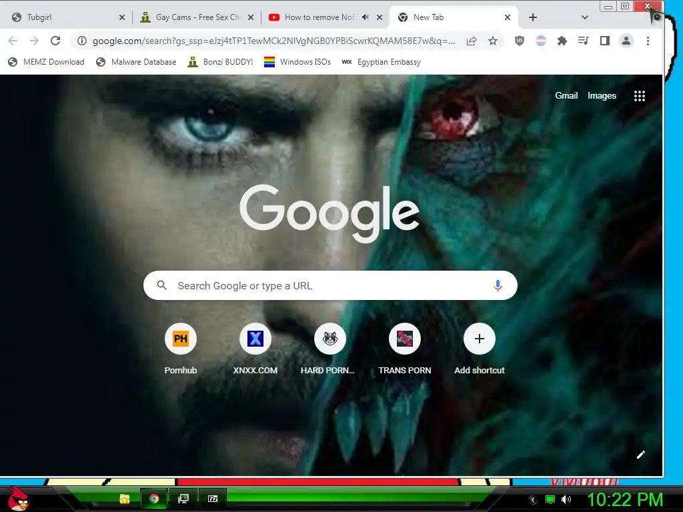
Task: Open the media controls icon
Action: tap(583, 41)
